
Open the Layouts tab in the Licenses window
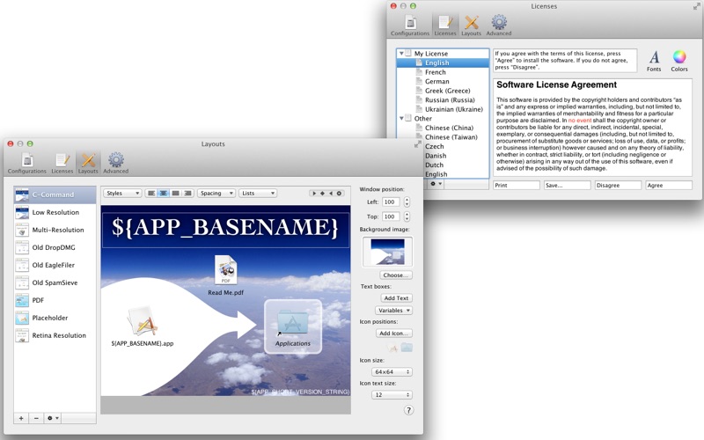(x=472, y=25)
